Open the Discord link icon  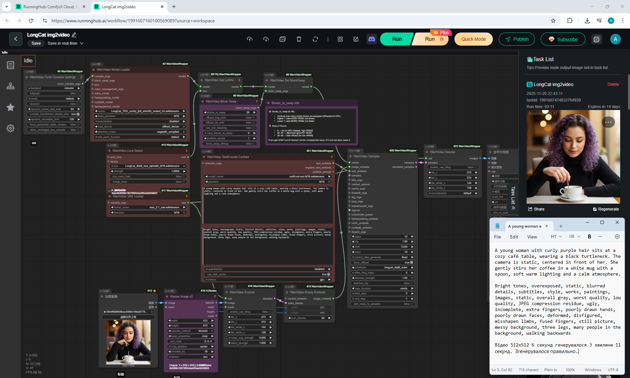click(x=372, y=39)
